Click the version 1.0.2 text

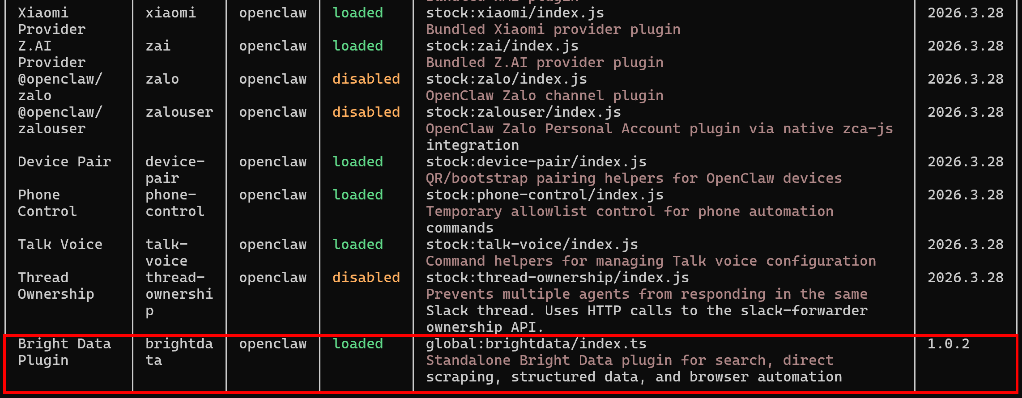[x=948, y=344]
